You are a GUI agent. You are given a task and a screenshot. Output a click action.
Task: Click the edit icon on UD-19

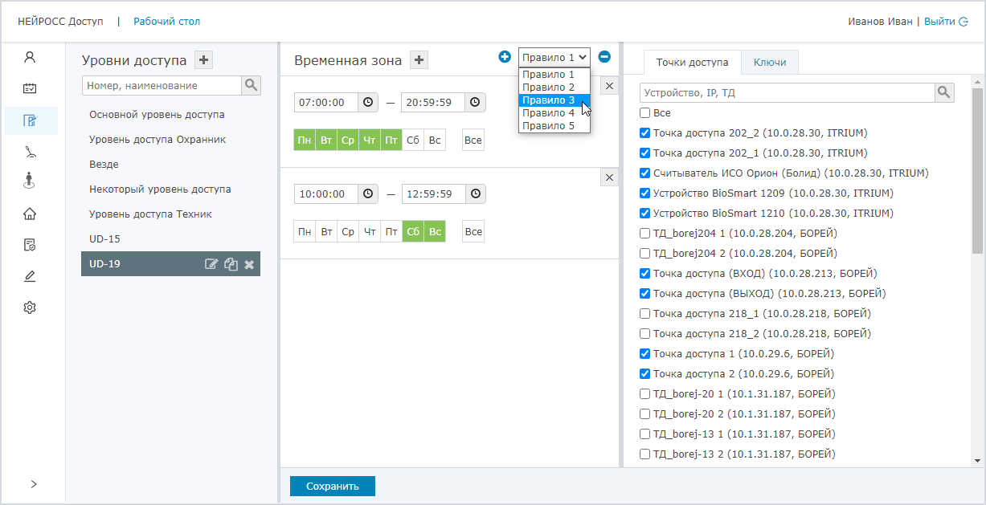[211, 264]
